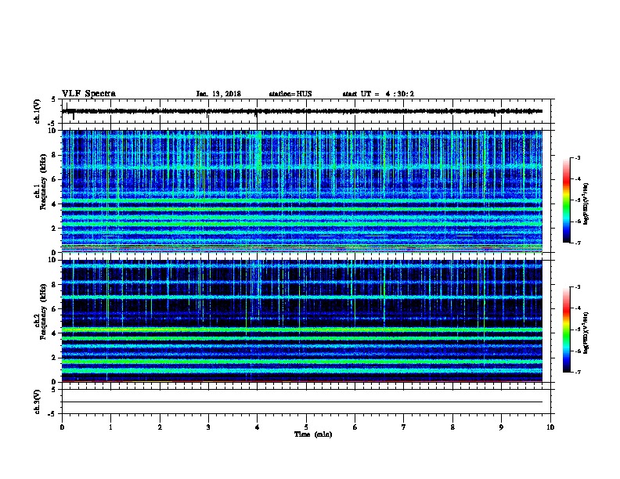Click the ch.1 color bar "log(PSD)" label
The width and height of the screenshot is (620, 479).
(586, 203)
